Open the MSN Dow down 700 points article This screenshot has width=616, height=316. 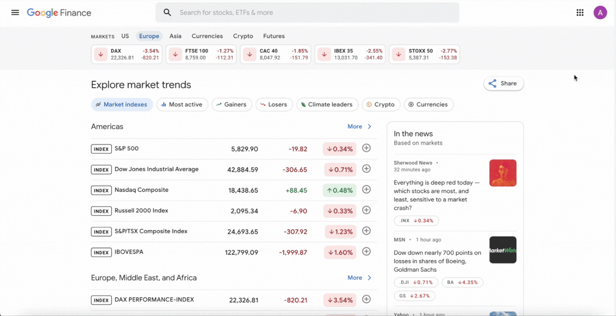pos(437,261)
